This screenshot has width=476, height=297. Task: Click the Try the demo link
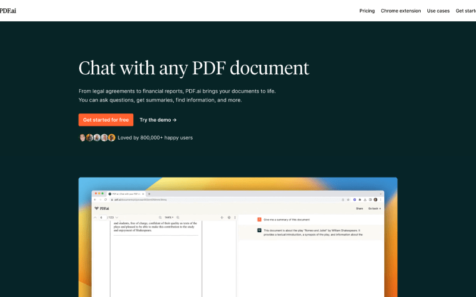point(158,120)
